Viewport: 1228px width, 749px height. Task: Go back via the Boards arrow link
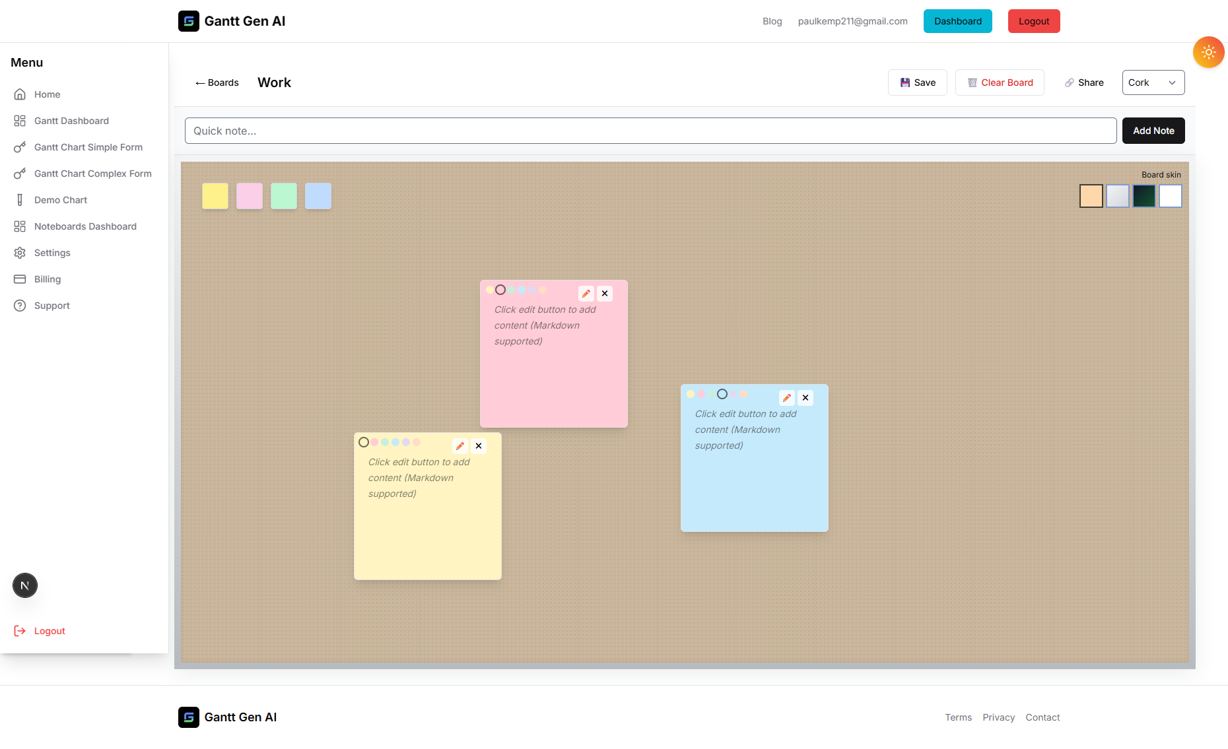217,82
